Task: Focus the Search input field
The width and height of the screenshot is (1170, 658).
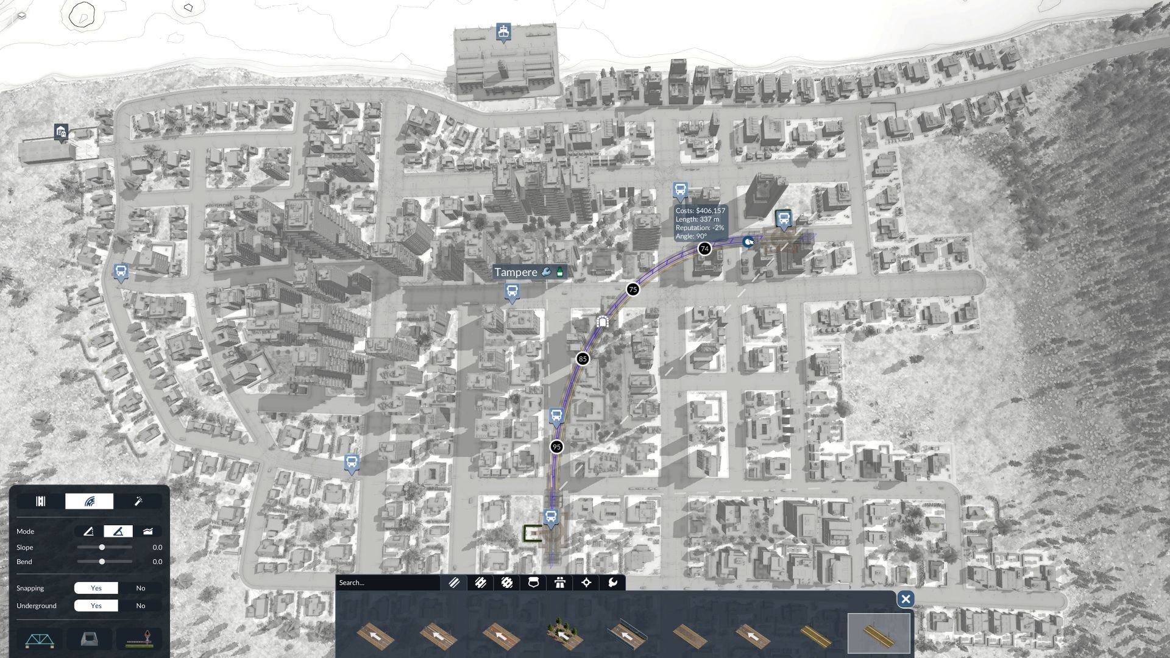Action: click(387, 582)
